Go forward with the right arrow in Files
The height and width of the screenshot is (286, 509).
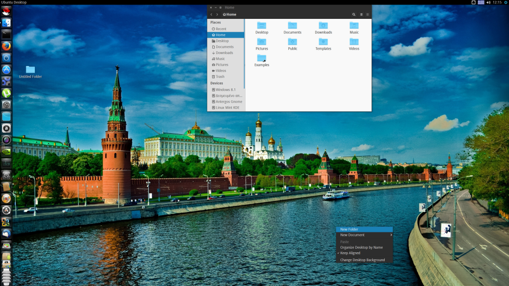217,14
